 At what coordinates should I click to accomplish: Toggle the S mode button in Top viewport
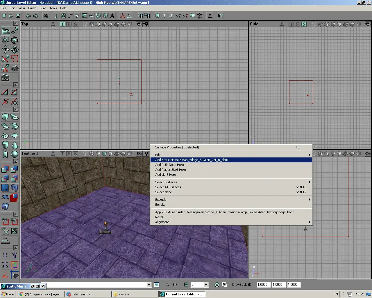point(75,24)
